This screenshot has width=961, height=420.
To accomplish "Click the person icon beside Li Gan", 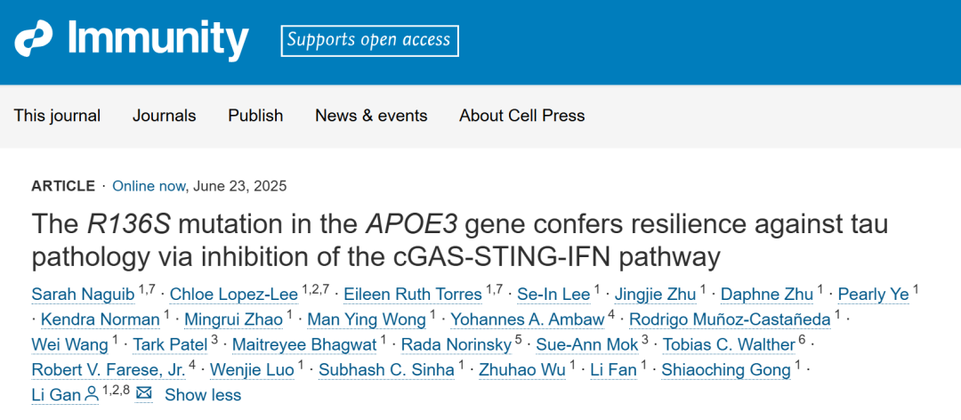I will (92, 394).
